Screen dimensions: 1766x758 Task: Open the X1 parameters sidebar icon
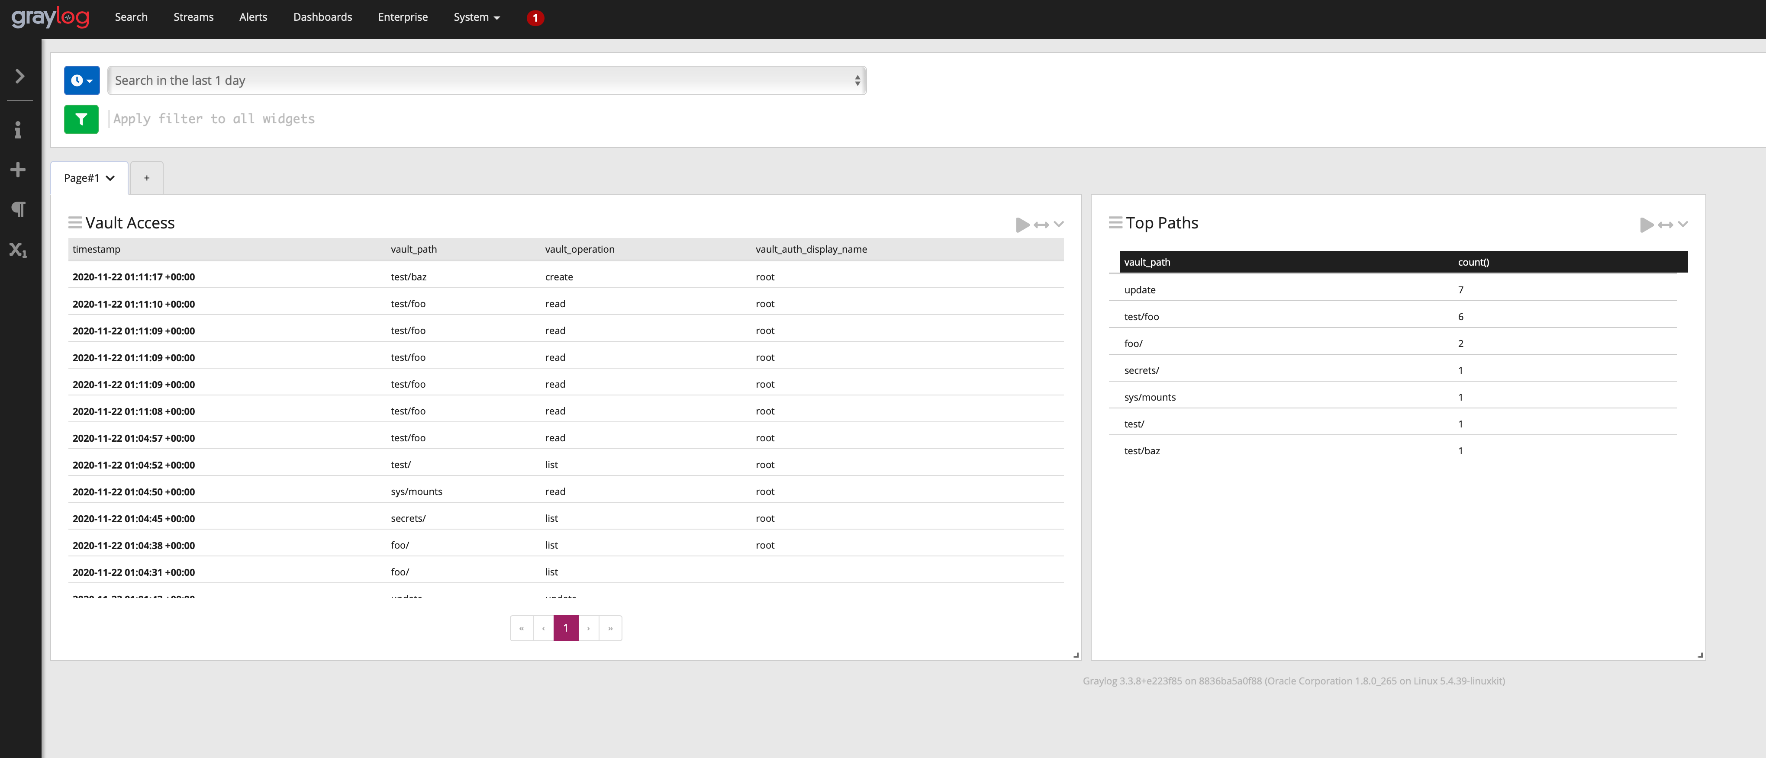[19, 250]
